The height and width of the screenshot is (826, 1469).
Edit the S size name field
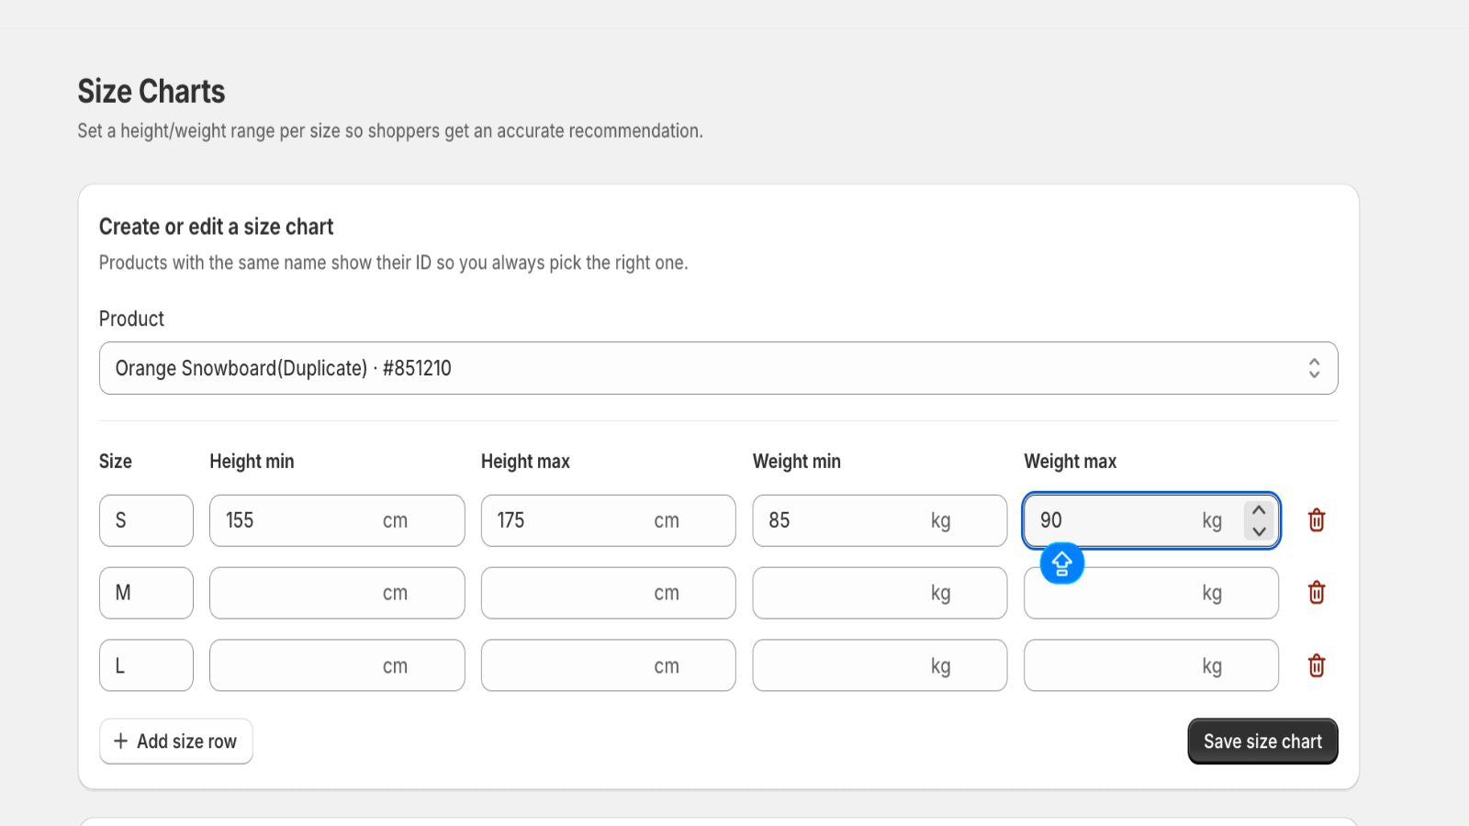pos(146,520)
